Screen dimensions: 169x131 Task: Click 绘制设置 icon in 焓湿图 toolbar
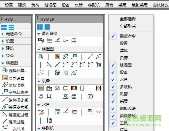pos(57,56)
